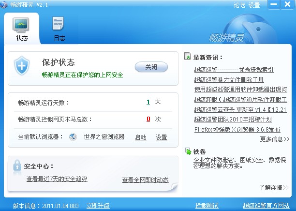
Task: Click the padlock 安全中心 icon
Action: pyautogui.click(x=17, y=166)
